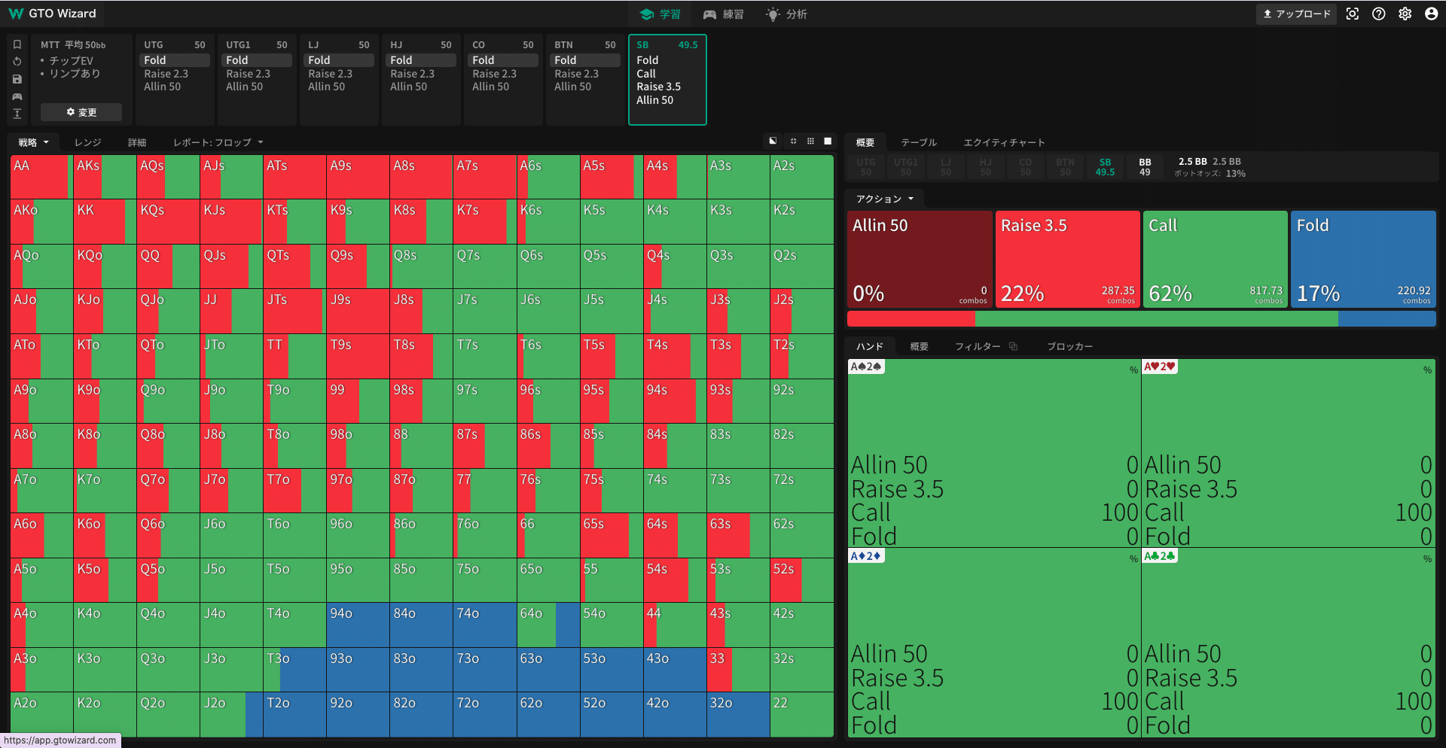
Task: Expand the 戦略 dropdown
Action: (x=33, y=142)
